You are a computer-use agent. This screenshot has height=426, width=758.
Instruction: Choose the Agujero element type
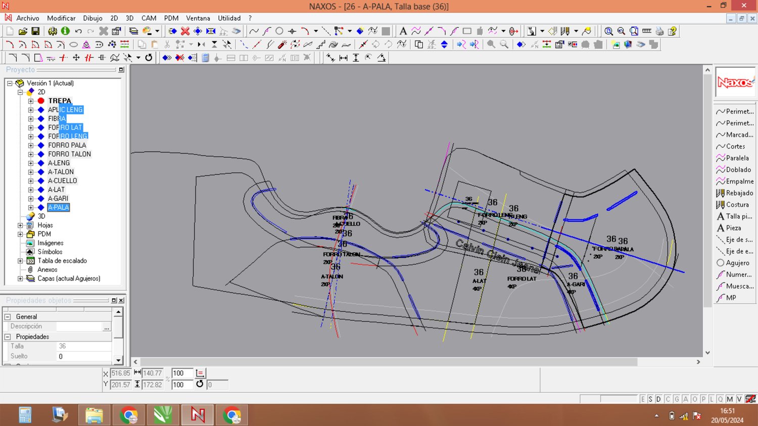733,263
